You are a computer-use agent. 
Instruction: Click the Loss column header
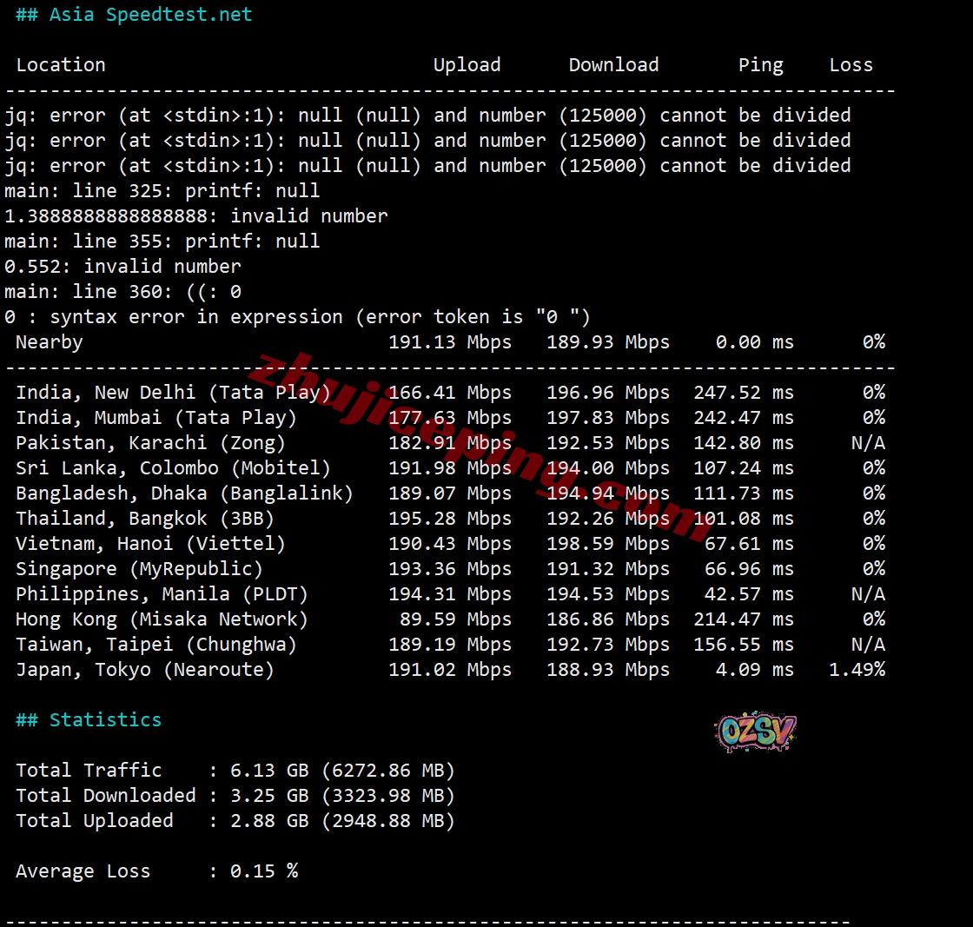coord(851,65)
